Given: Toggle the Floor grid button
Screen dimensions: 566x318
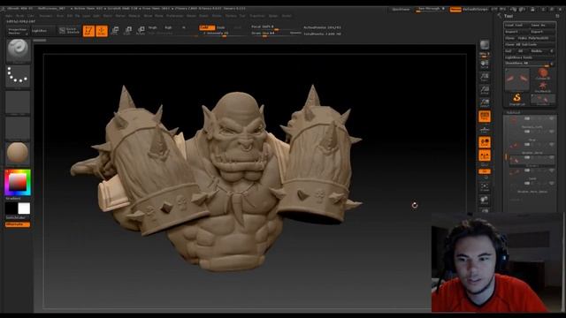Looking at the screenshot, I should coord(485,130).
